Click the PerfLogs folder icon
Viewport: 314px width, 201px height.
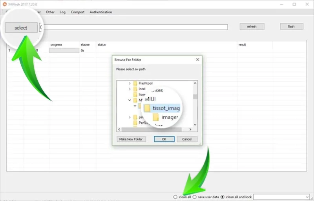coord(135,123)
